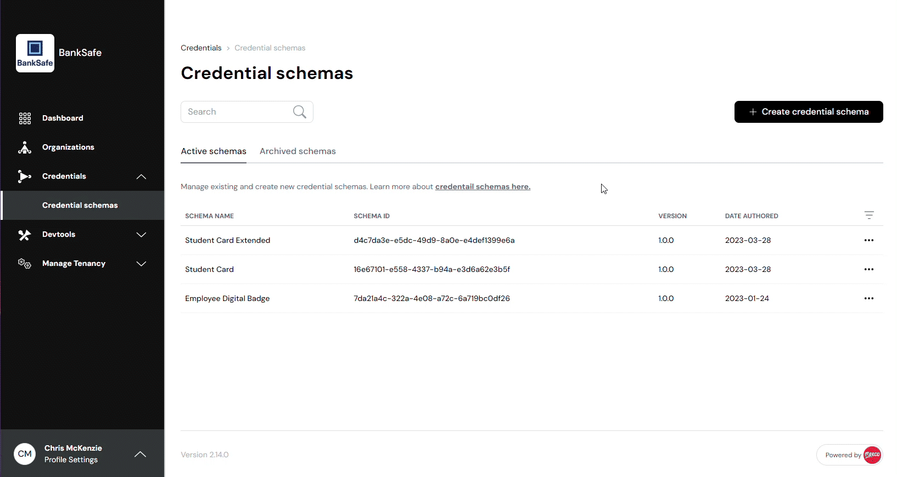897x477 pixels.
Task: Click Version 2.14.0 footer text
Action: [205, 455]
